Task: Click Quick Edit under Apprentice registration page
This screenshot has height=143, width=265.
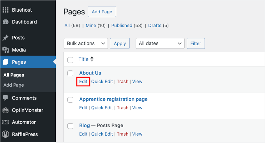Action: 102,108
